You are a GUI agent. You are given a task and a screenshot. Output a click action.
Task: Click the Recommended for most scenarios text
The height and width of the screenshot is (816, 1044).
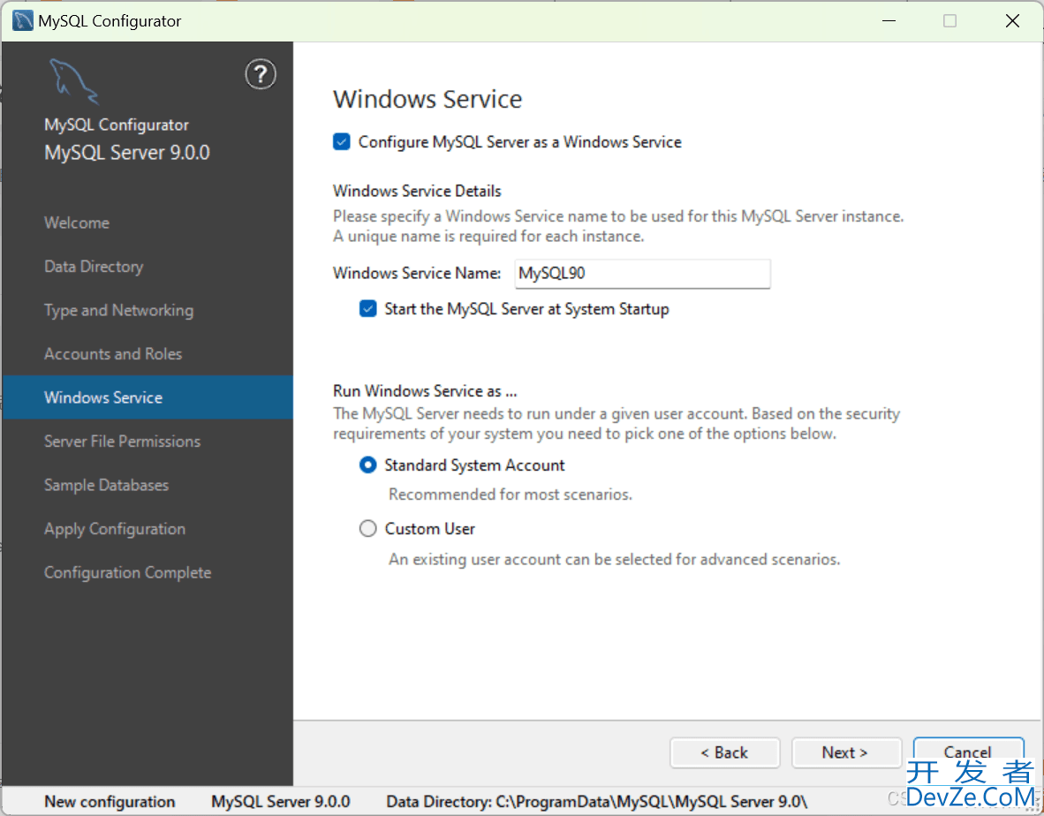(x=511, y=495)
